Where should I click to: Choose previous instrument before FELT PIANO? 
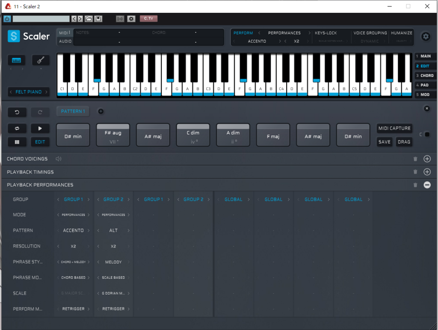pos(11,92)
